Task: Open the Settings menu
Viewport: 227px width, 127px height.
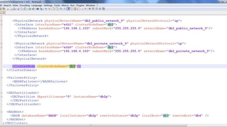Action: (48, 5)
